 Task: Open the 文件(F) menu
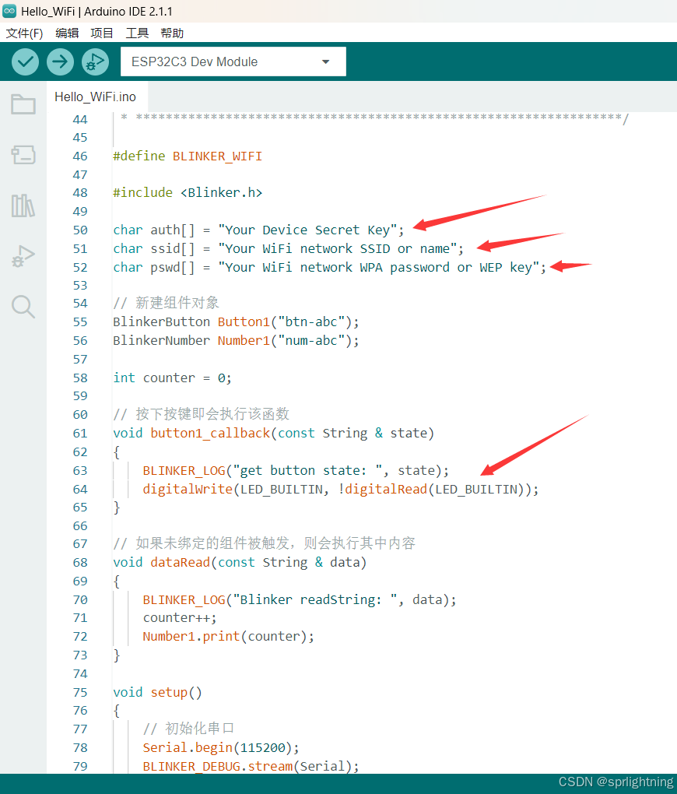24,33
